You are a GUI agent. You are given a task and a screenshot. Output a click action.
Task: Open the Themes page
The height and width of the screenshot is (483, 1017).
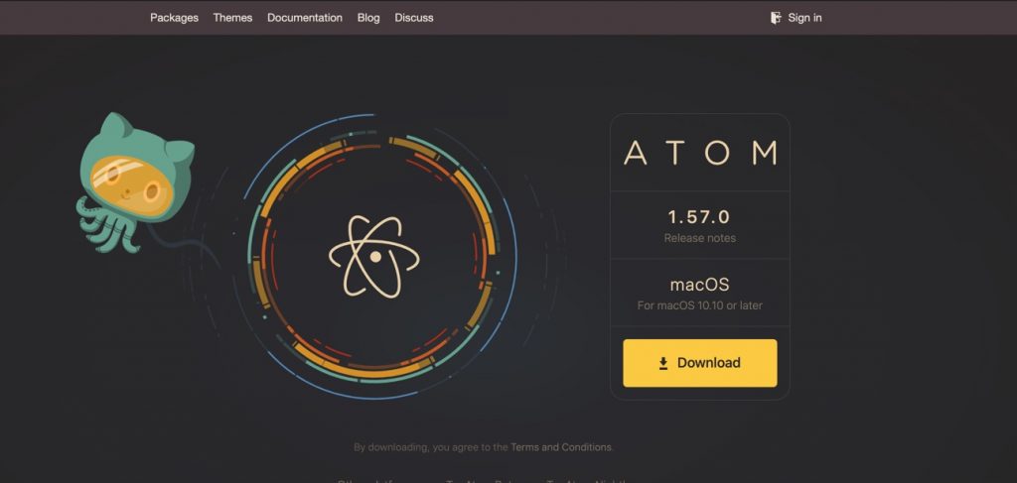click(x=232, y=18)
